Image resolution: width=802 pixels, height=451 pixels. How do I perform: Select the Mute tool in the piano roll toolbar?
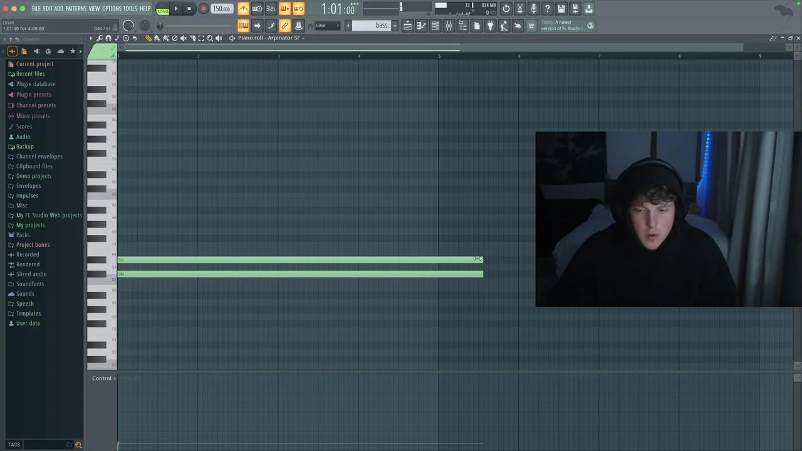coord(184,38)
